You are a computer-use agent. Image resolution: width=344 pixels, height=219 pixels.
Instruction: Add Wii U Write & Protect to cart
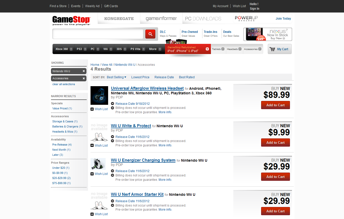275,143
